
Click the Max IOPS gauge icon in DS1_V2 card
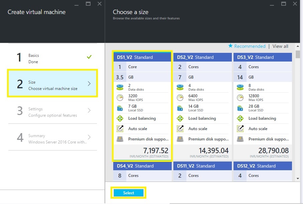click(120, 98)
